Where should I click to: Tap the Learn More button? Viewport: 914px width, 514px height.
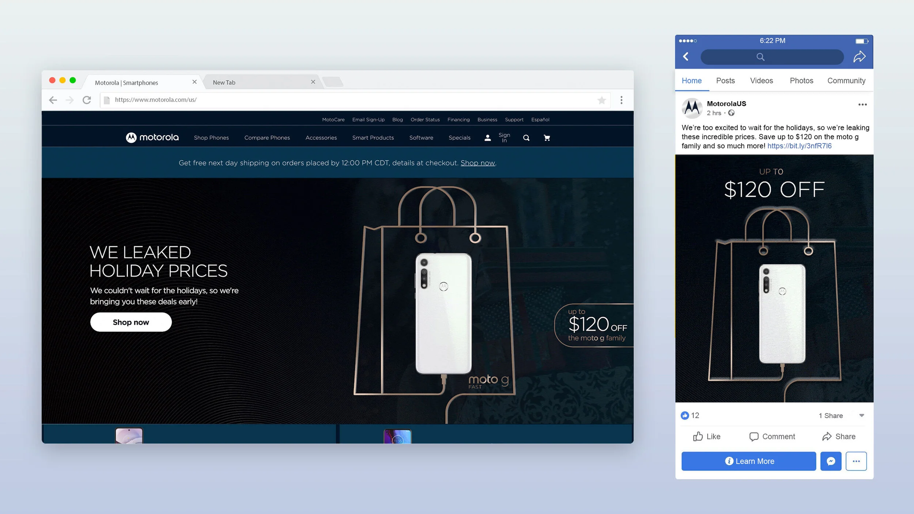748,461
